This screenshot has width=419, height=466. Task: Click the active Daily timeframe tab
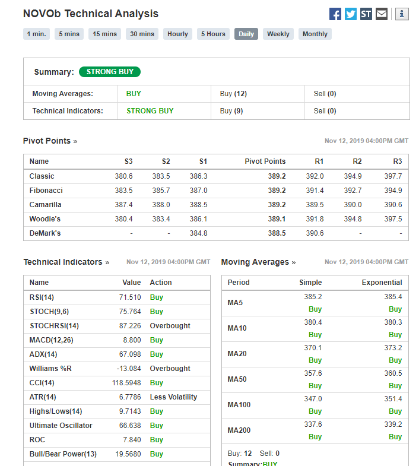click(x=246, y=34)
